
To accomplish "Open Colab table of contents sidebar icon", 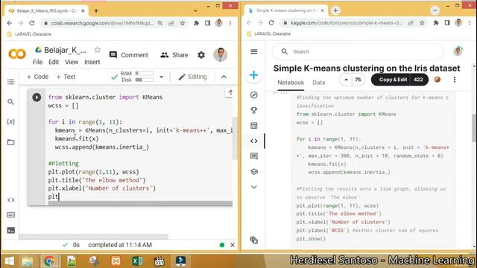I will pyautogui.click(x=10, y=82).
